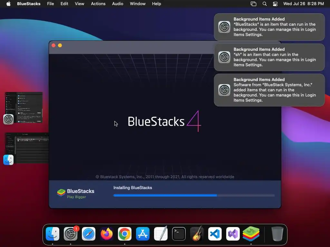The width and height of the screenshot is (330, 247).
Task: Open TextEdit from the Dock
Action: [x=161, y=234]
